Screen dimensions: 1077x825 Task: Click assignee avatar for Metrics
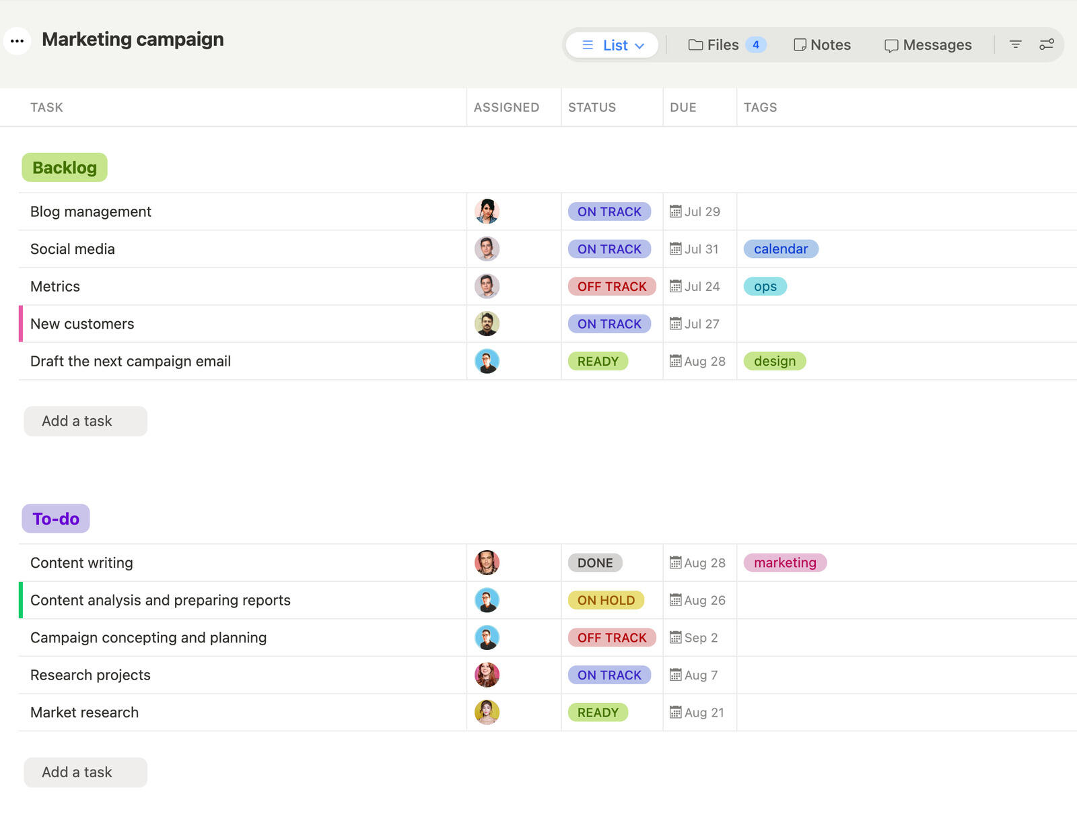pyautogui.click(x=487, y=286)
